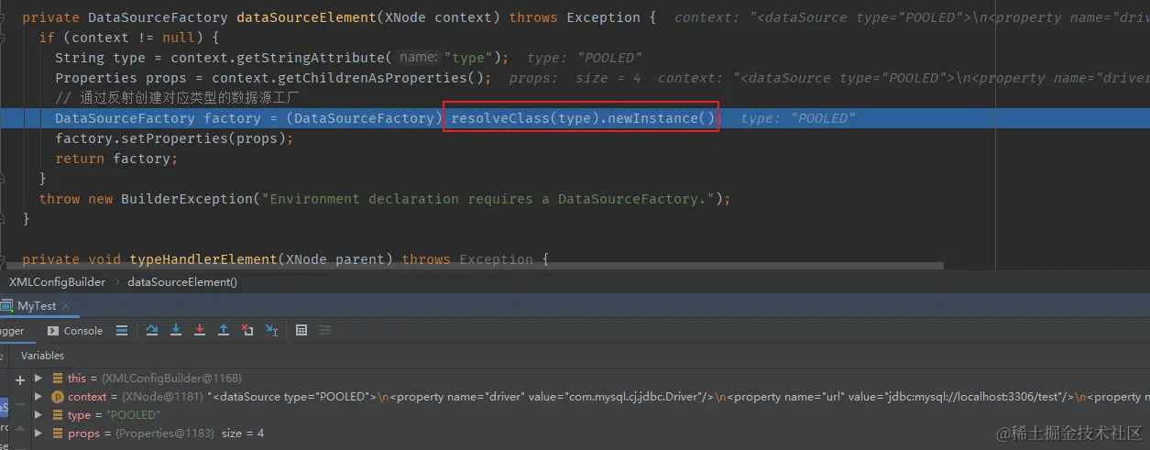Click the throw new BuilderException line
Viewport: 1150px width, 450px height.
[385, 199]
